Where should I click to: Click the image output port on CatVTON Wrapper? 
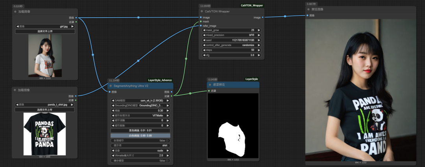pyautogui.click(x=262, y=17)
